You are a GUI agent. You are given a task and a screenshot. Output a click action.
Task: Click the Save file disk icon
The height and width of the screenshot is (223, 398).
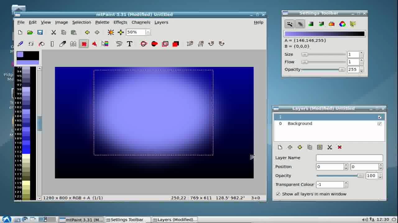pos(40,32)
